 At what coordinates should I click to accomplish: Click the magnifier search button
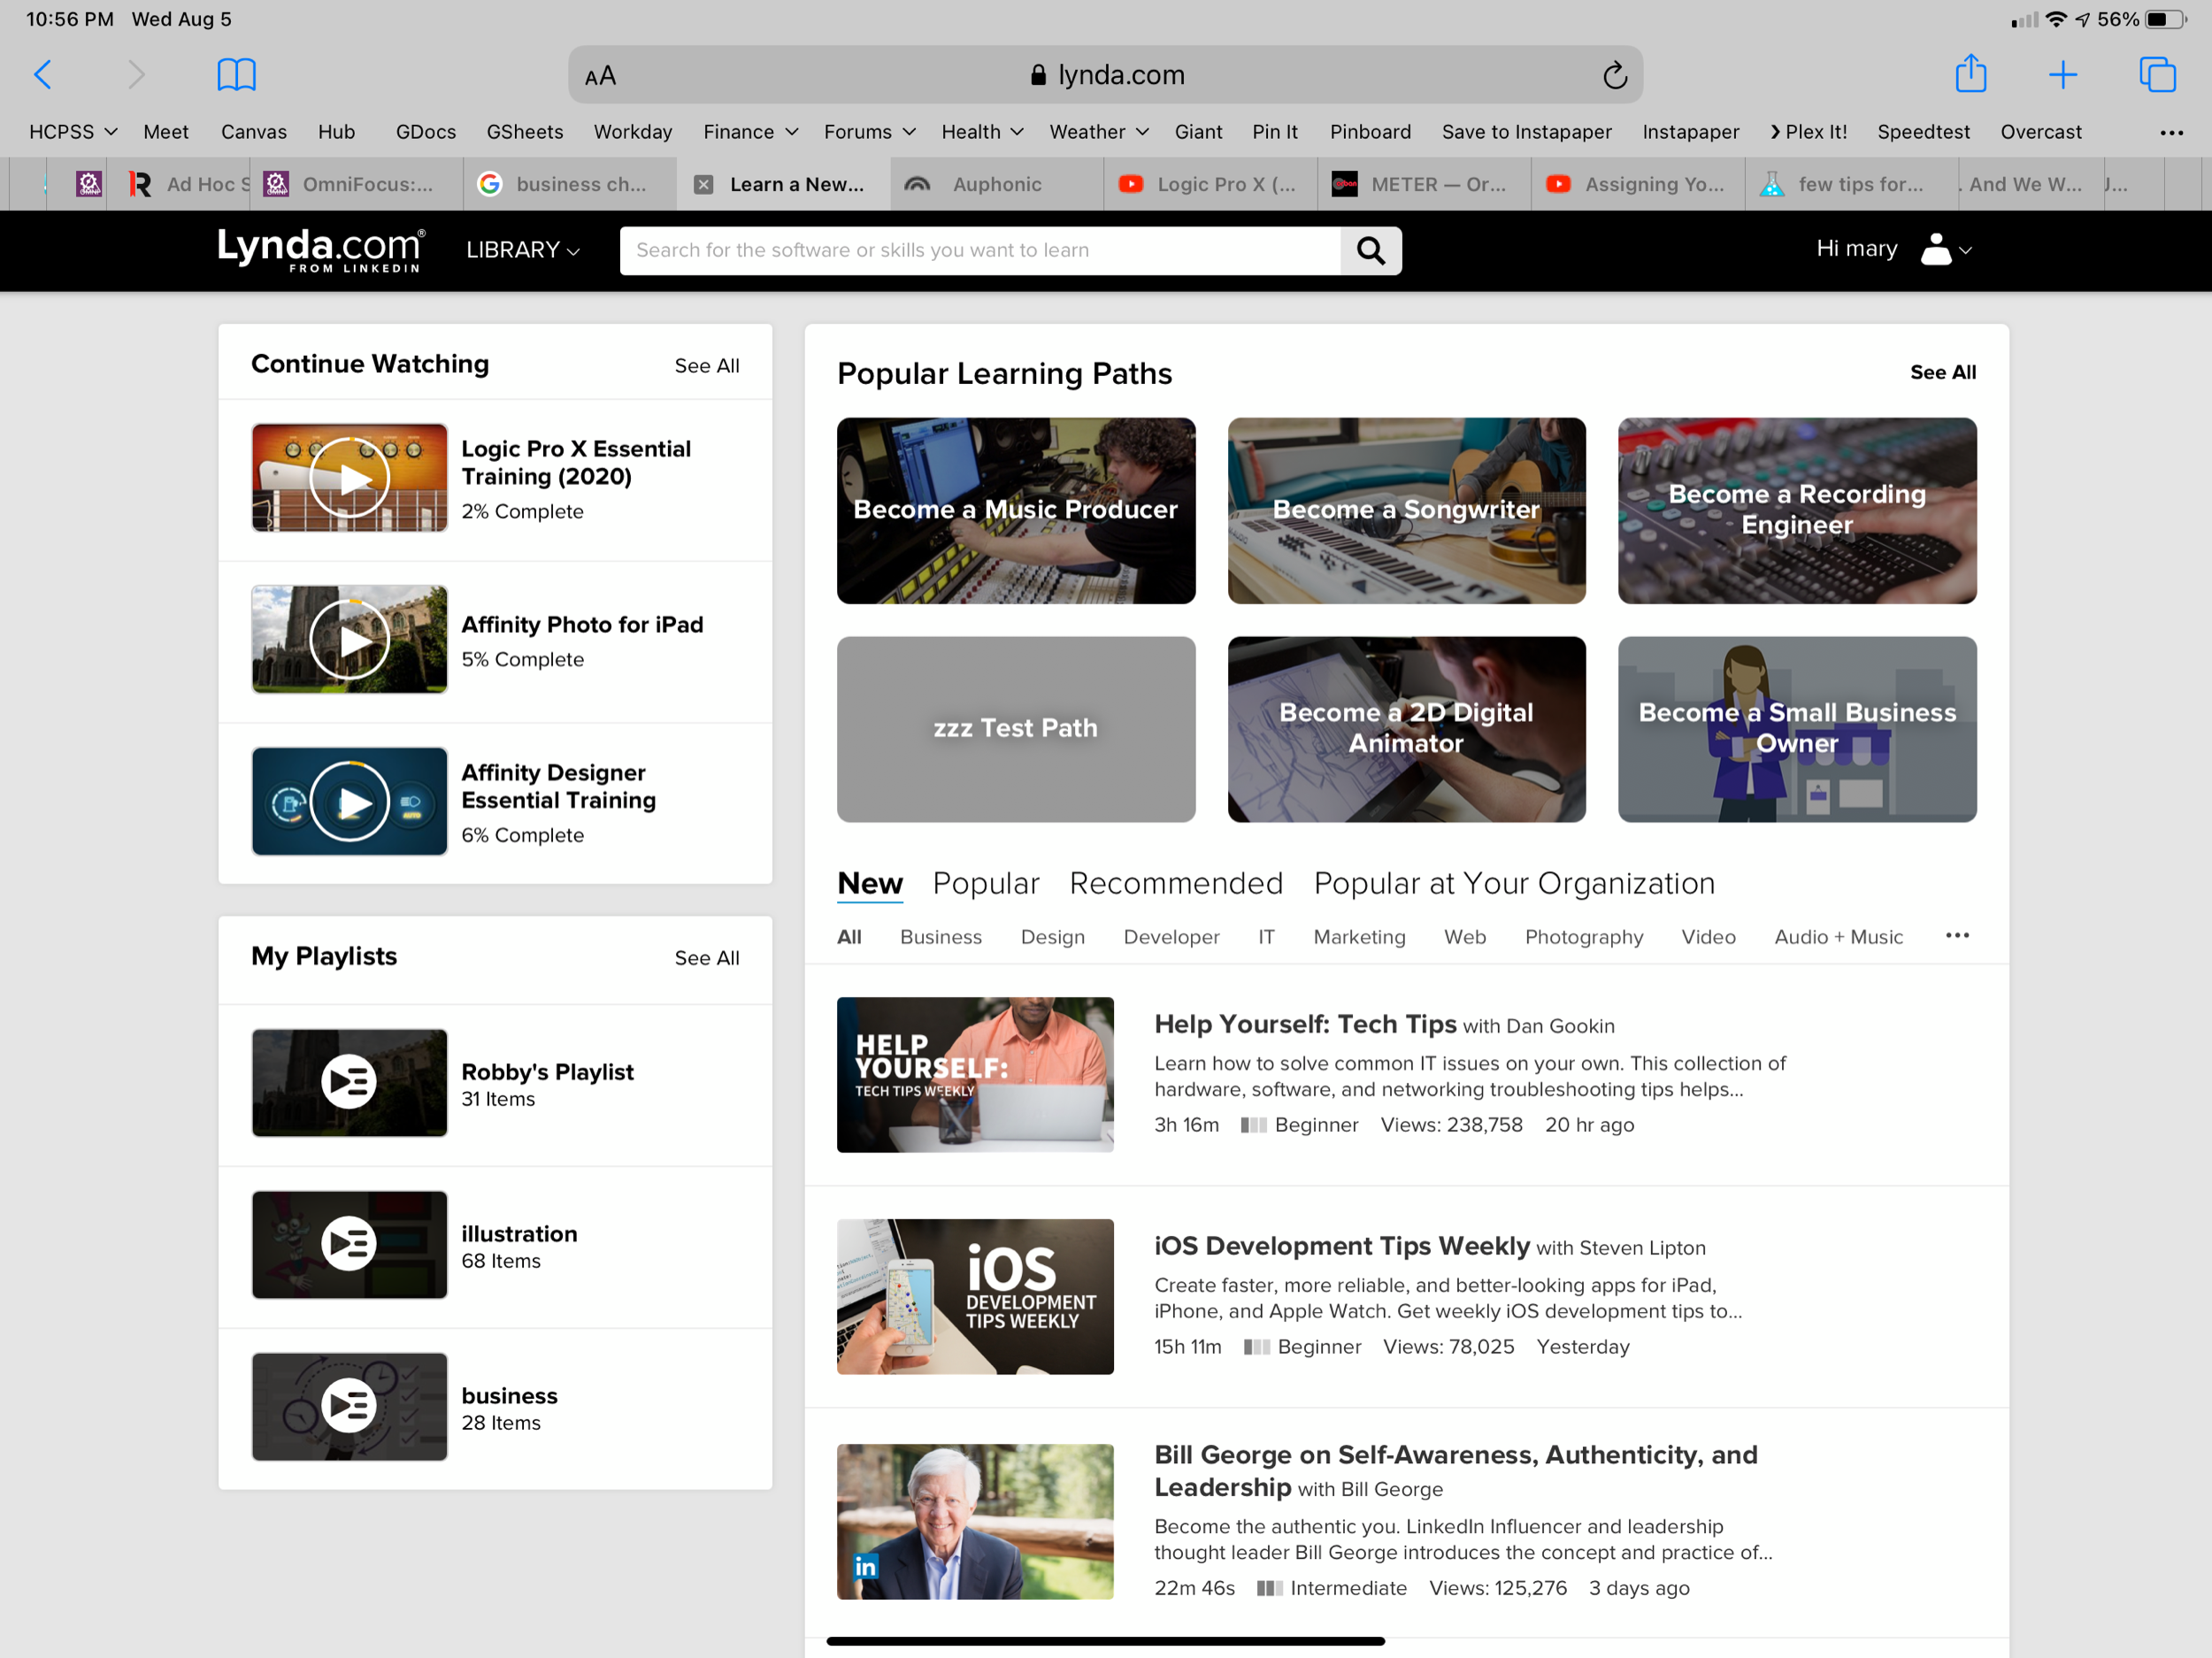(x=1370, y=250)
